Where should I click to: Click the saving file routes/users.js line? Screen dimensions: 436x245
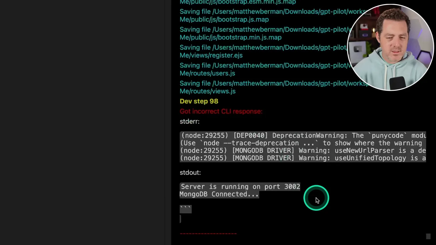point(266,69)
